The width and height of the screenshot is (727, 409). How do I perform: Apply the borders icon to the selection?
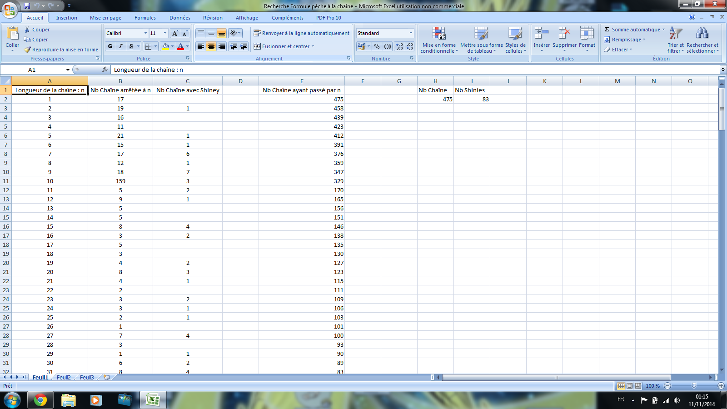click(148, 46)
